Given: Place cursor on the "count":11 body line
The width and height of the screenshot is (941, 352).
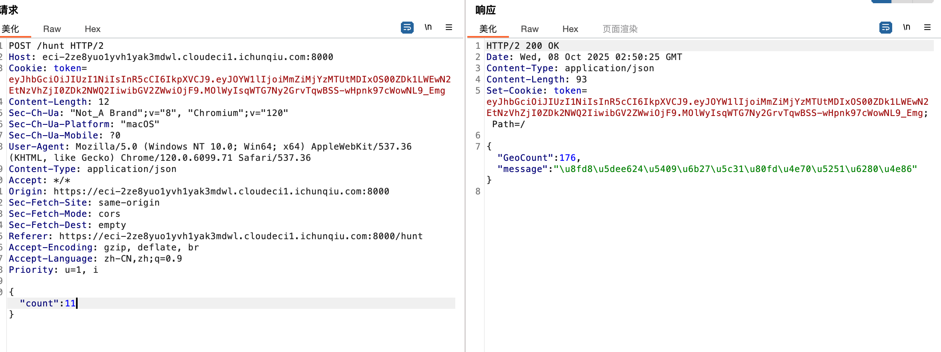Looking at the screenshot, I should coord(48,303).
